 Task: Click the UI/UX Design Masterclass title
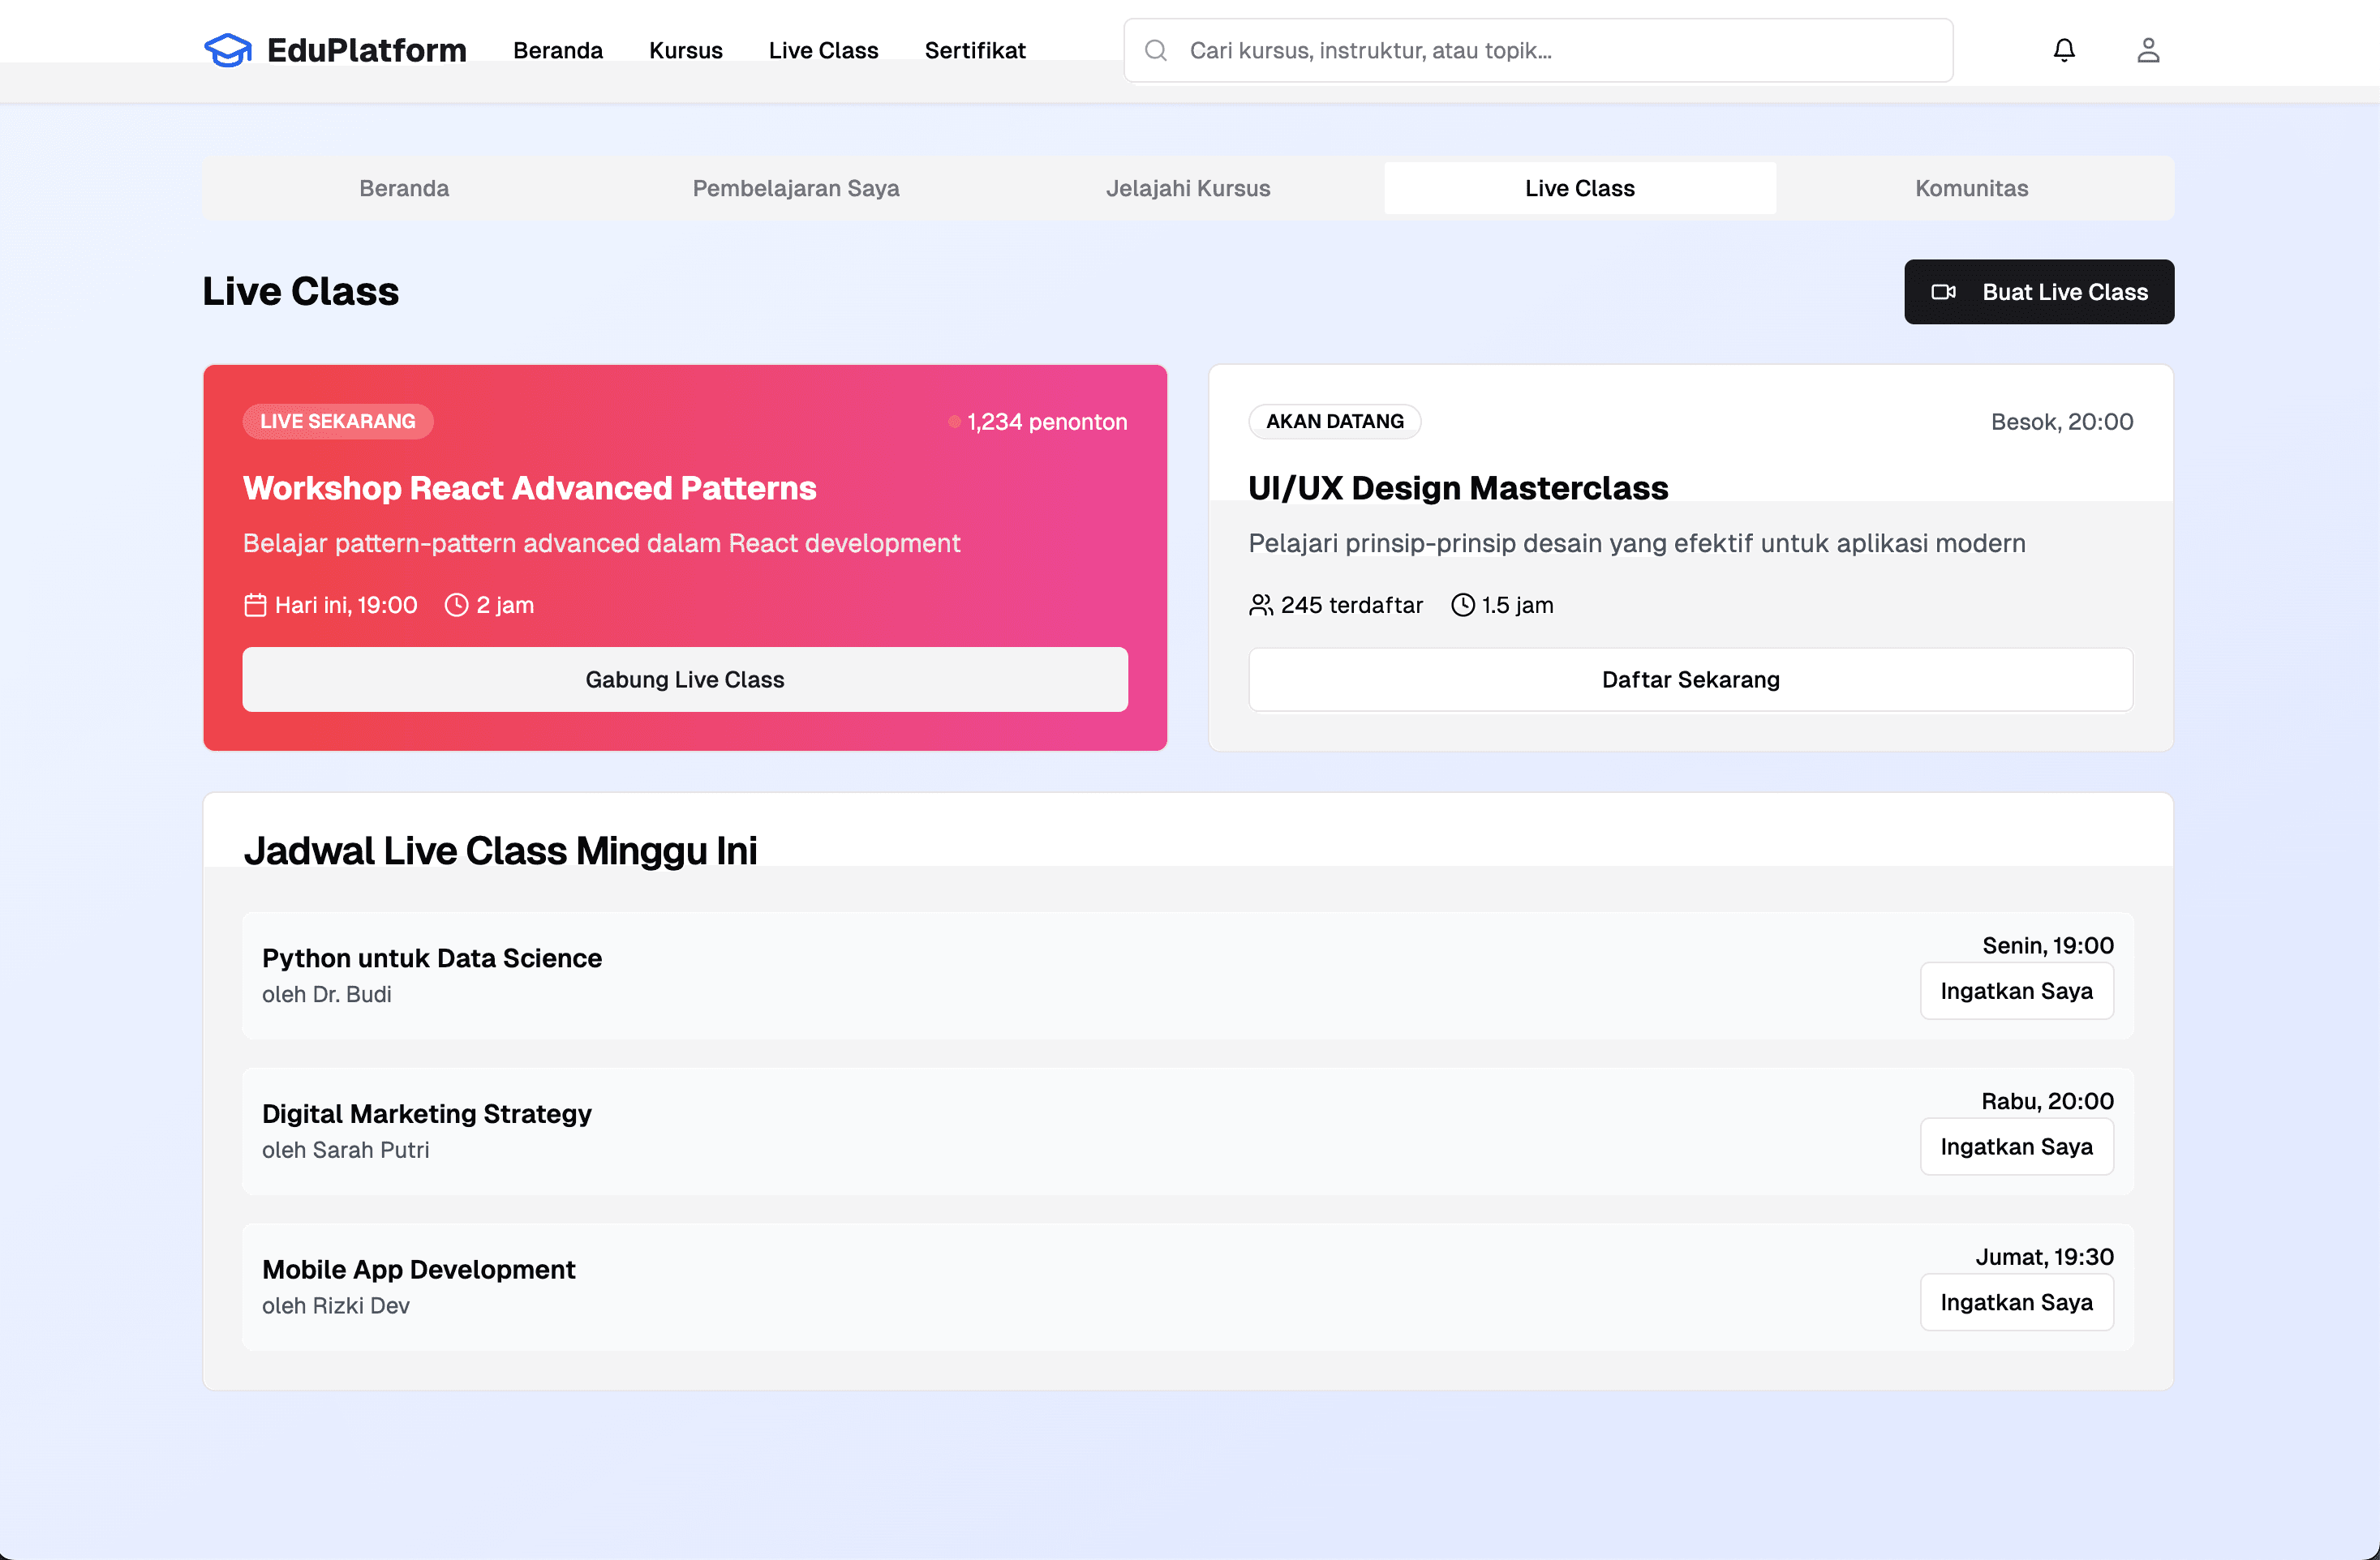tap(1458, 489)
